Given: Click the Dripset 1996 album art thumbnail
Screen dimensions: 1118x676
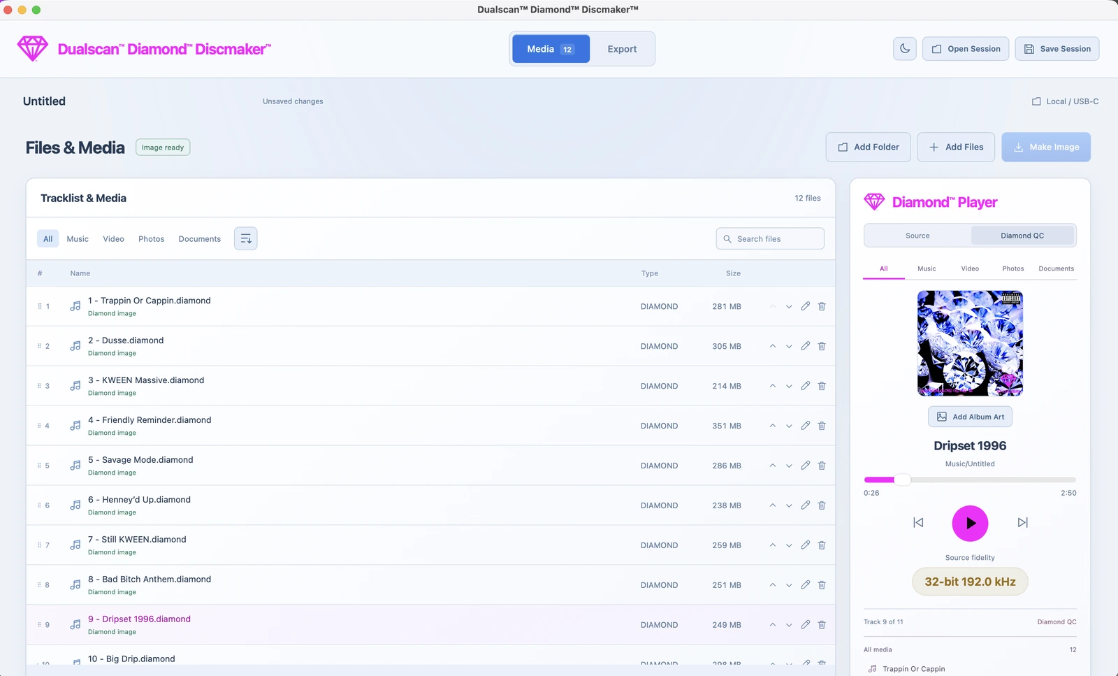Looking at the screenshot, I should (970, 343).
